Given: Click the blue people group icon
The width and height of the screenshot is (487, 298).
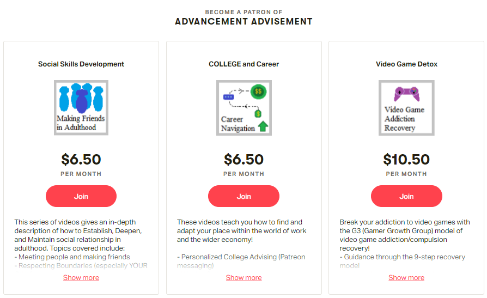Looking at the screenshot, I should (81, 98).
